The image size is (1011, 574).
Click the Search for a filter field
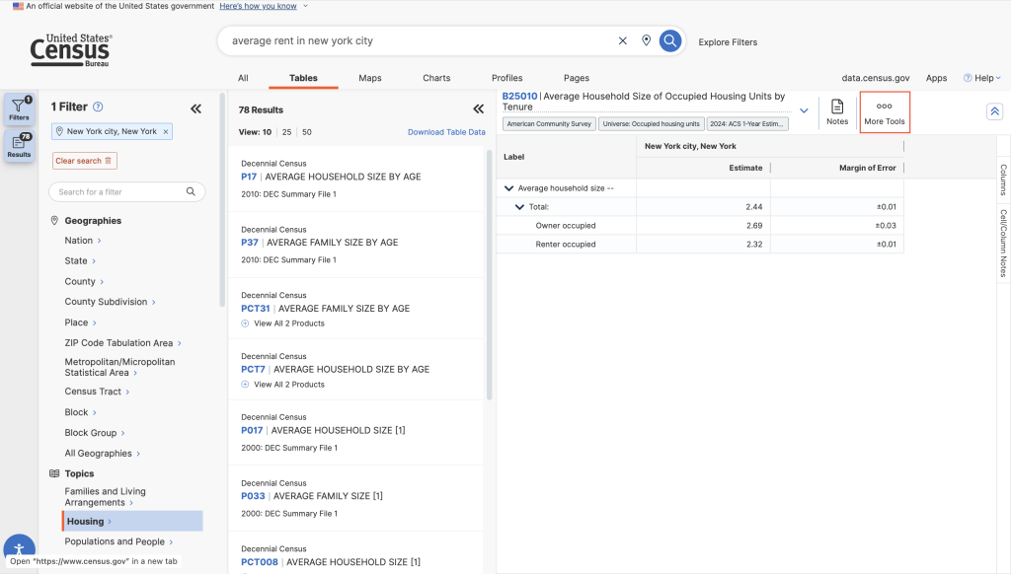[x=126, y=192]
